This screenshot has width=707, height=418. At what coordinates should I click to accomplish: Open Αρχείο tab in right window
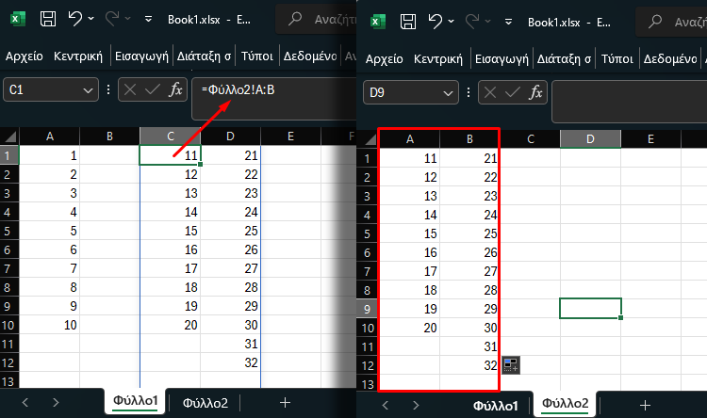pos(385,59)
